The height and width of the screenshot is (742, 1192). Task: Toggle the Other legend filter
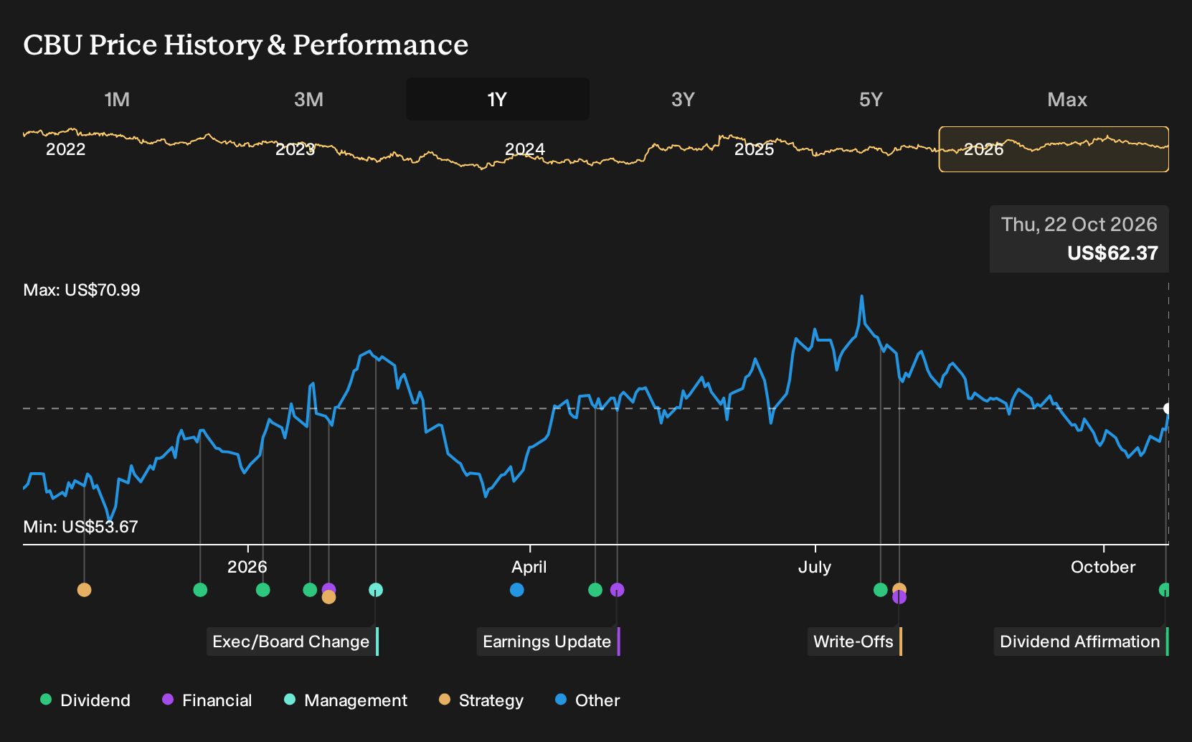click(587, 700)
